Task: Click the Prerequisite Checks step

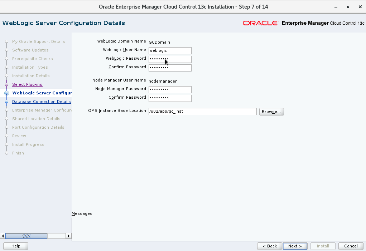Action: tap(33, 59)
